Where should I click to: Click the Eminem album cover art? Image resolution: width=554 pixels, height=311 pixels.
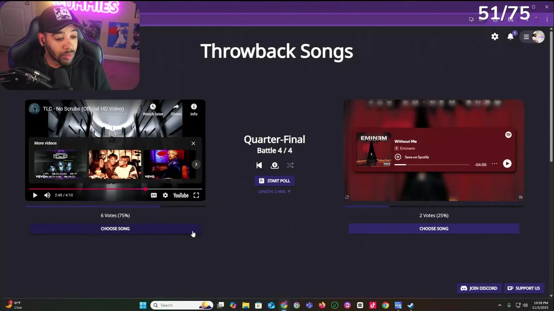[x=373, y=150]
